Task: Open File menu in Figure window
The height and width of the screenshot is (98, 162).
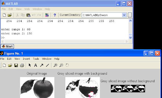Action: tap(2, 59)
